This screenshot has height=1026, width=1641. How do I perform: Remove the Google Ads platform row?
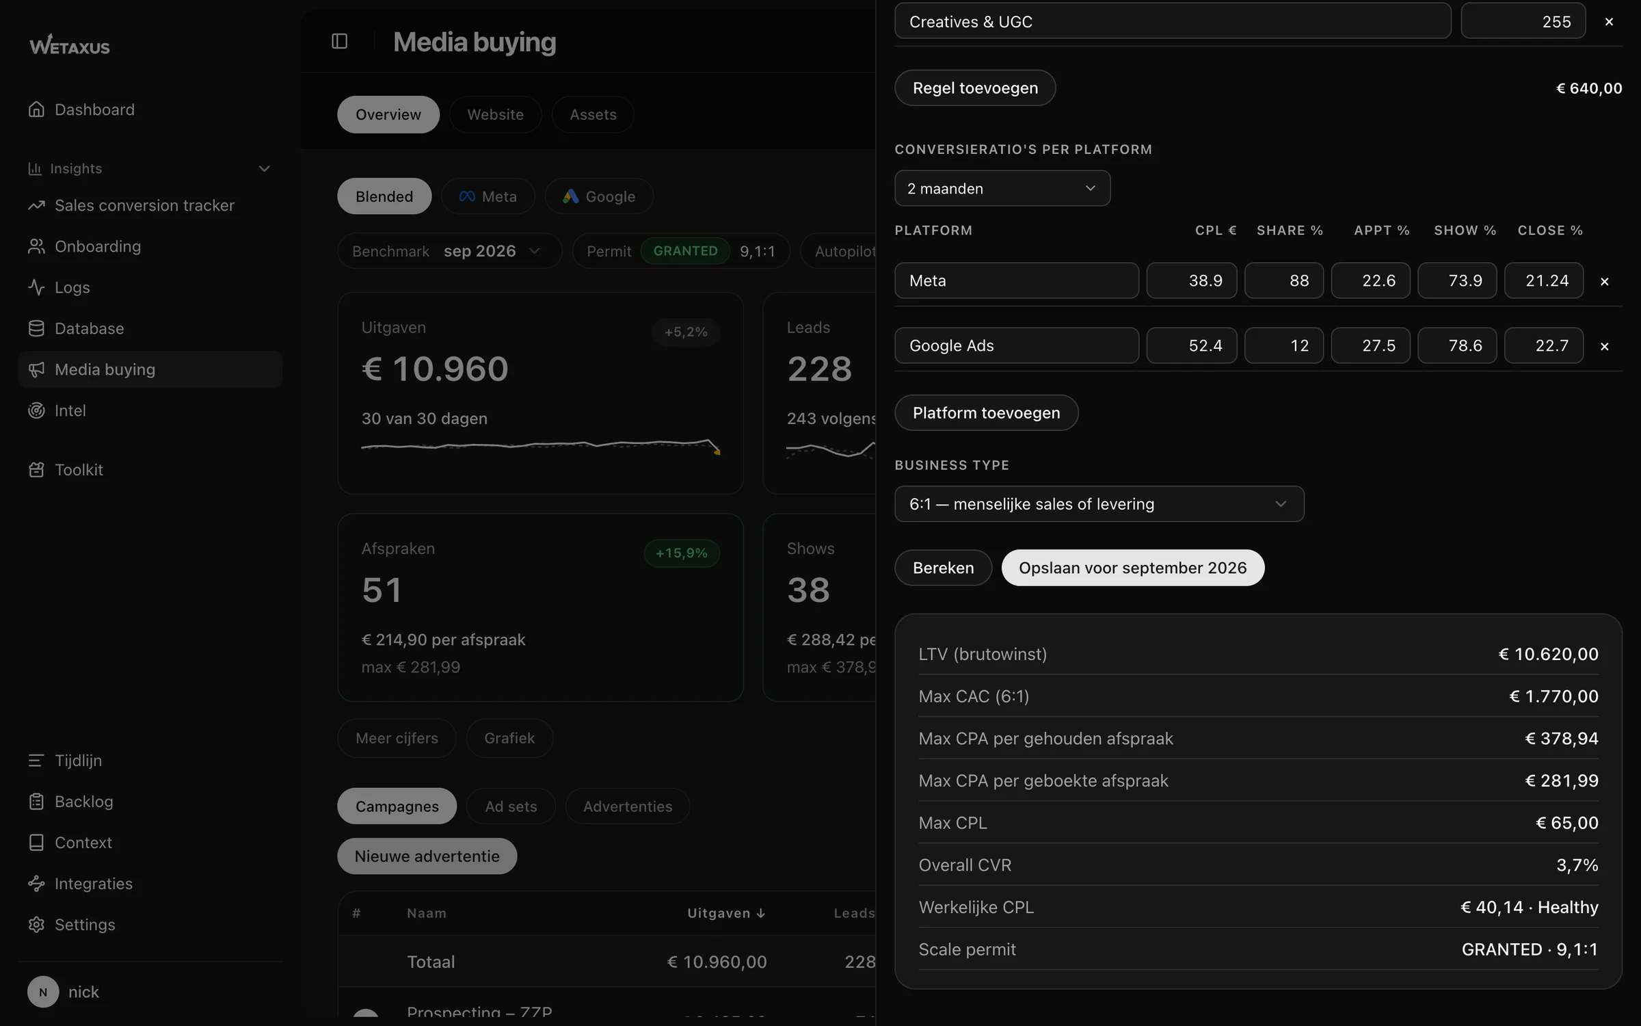point(1604,346)
